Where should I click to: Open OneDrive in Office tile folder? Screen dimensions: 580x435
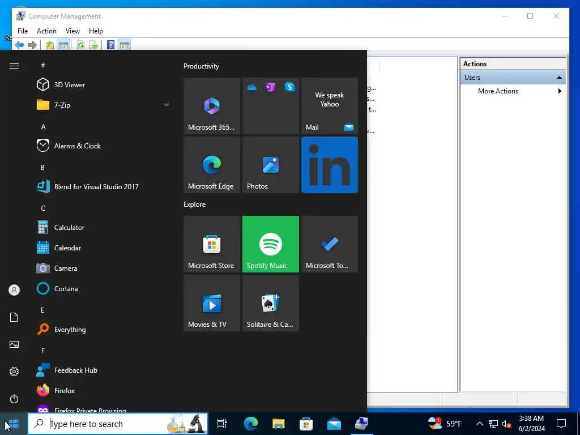tap(252, 87)
